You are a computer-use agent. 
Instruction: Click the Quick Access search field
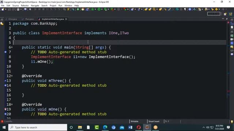[214, 14]
